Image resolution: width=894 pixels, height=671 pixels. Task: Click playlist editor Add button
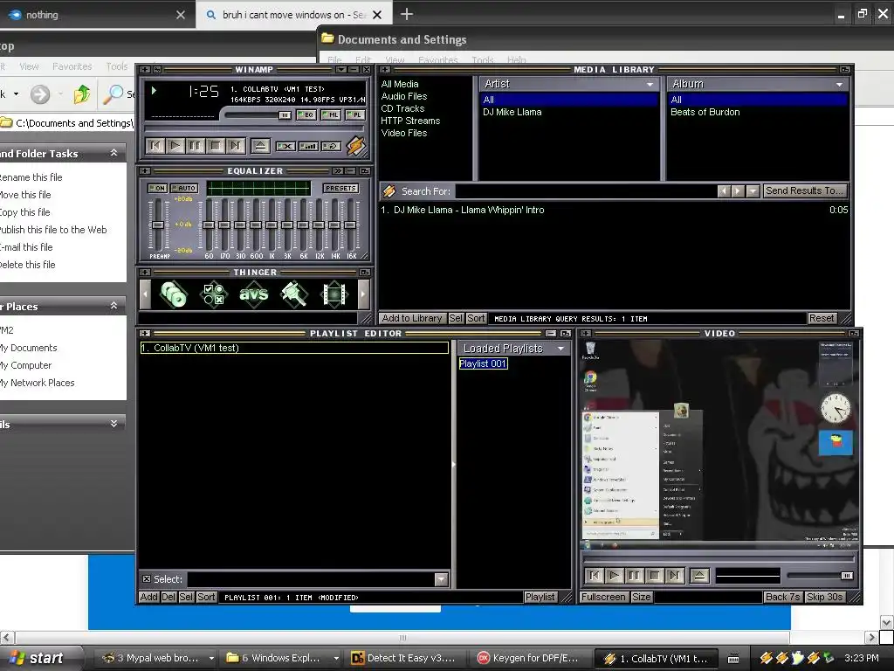pos(148,597)
